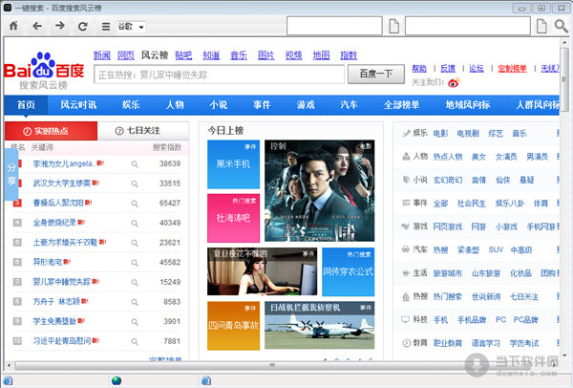The height and width of the screenshot is (388, 573).
Task: Click the globe icon in the status bar
Action: point(117,380)
